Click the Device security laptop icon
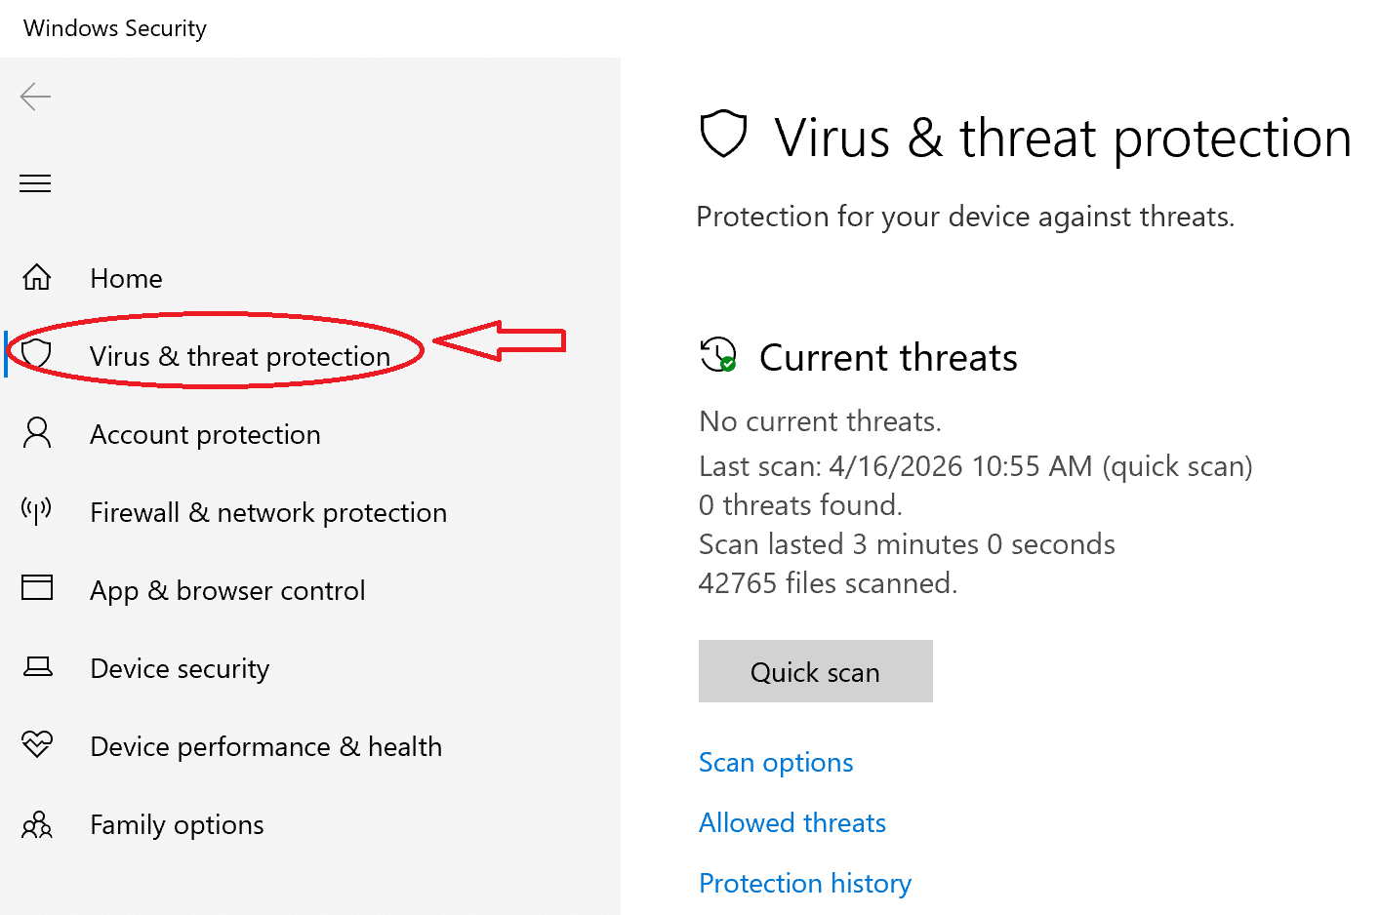1380x915 pixels. coord(37,667)
